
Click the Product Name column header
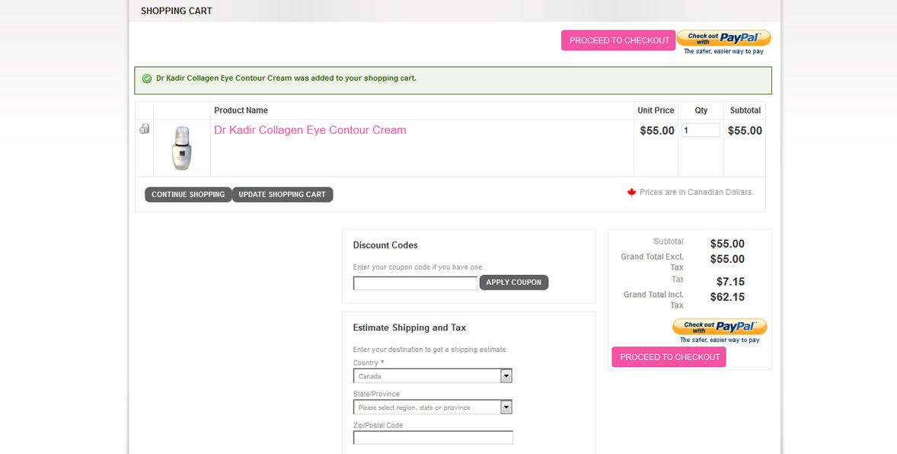coord(241,110)
